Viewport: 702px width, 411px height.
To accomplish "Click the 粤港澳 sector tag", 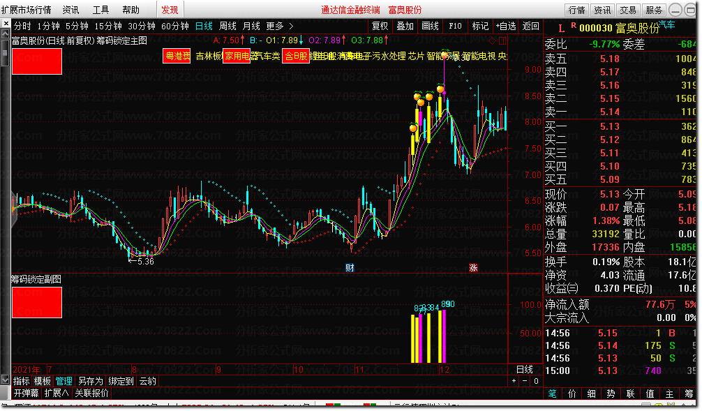I will (x=177, y=56).
